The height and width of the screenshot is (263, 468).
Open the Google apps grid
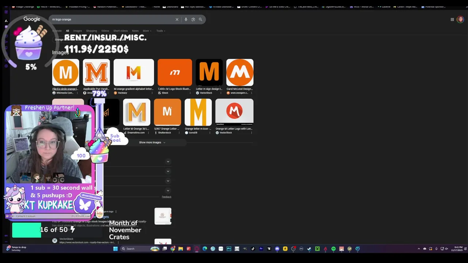click(x=452, y=19)
